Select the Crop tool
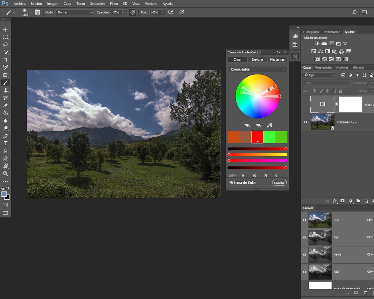 pos(5,60)
